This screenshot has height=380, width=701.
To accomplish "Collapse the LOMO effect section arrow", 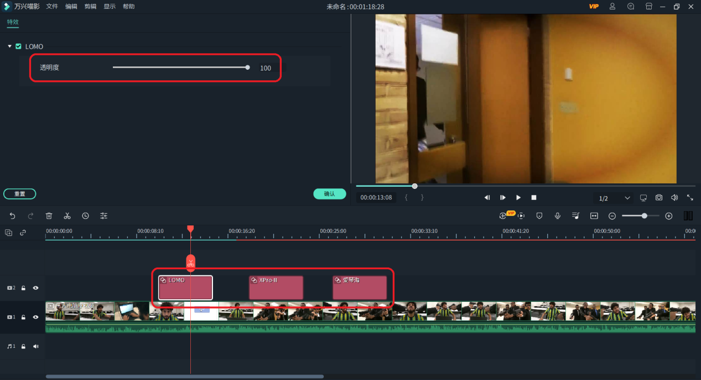I will tap(10, 47).
